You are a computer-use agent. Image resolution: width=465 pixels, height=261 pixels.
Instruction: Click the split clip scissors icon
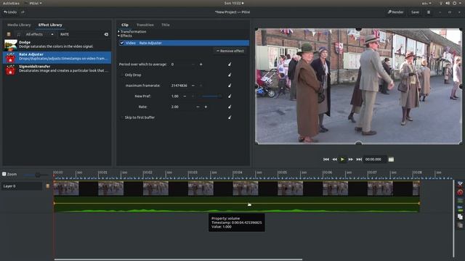tap(460, 184)
